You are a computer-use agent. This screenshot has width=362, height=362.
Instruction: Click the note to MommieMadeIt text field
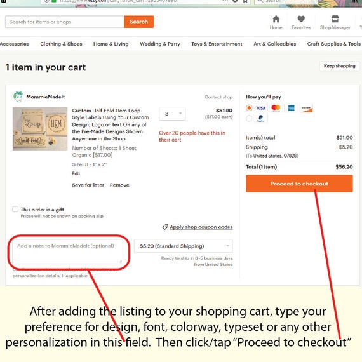click(x=67, y=252)
